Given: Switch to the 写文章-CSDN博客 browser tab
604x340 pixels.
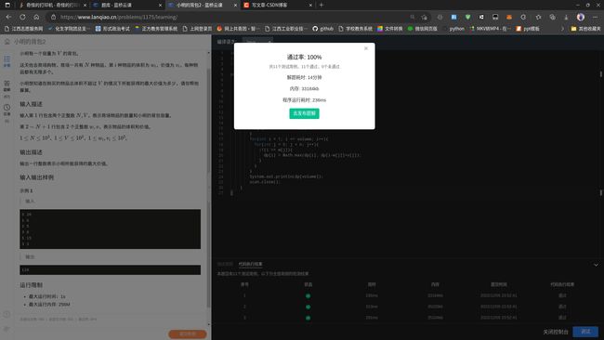Looking at the screenshot, I should (x=277, y=5).
